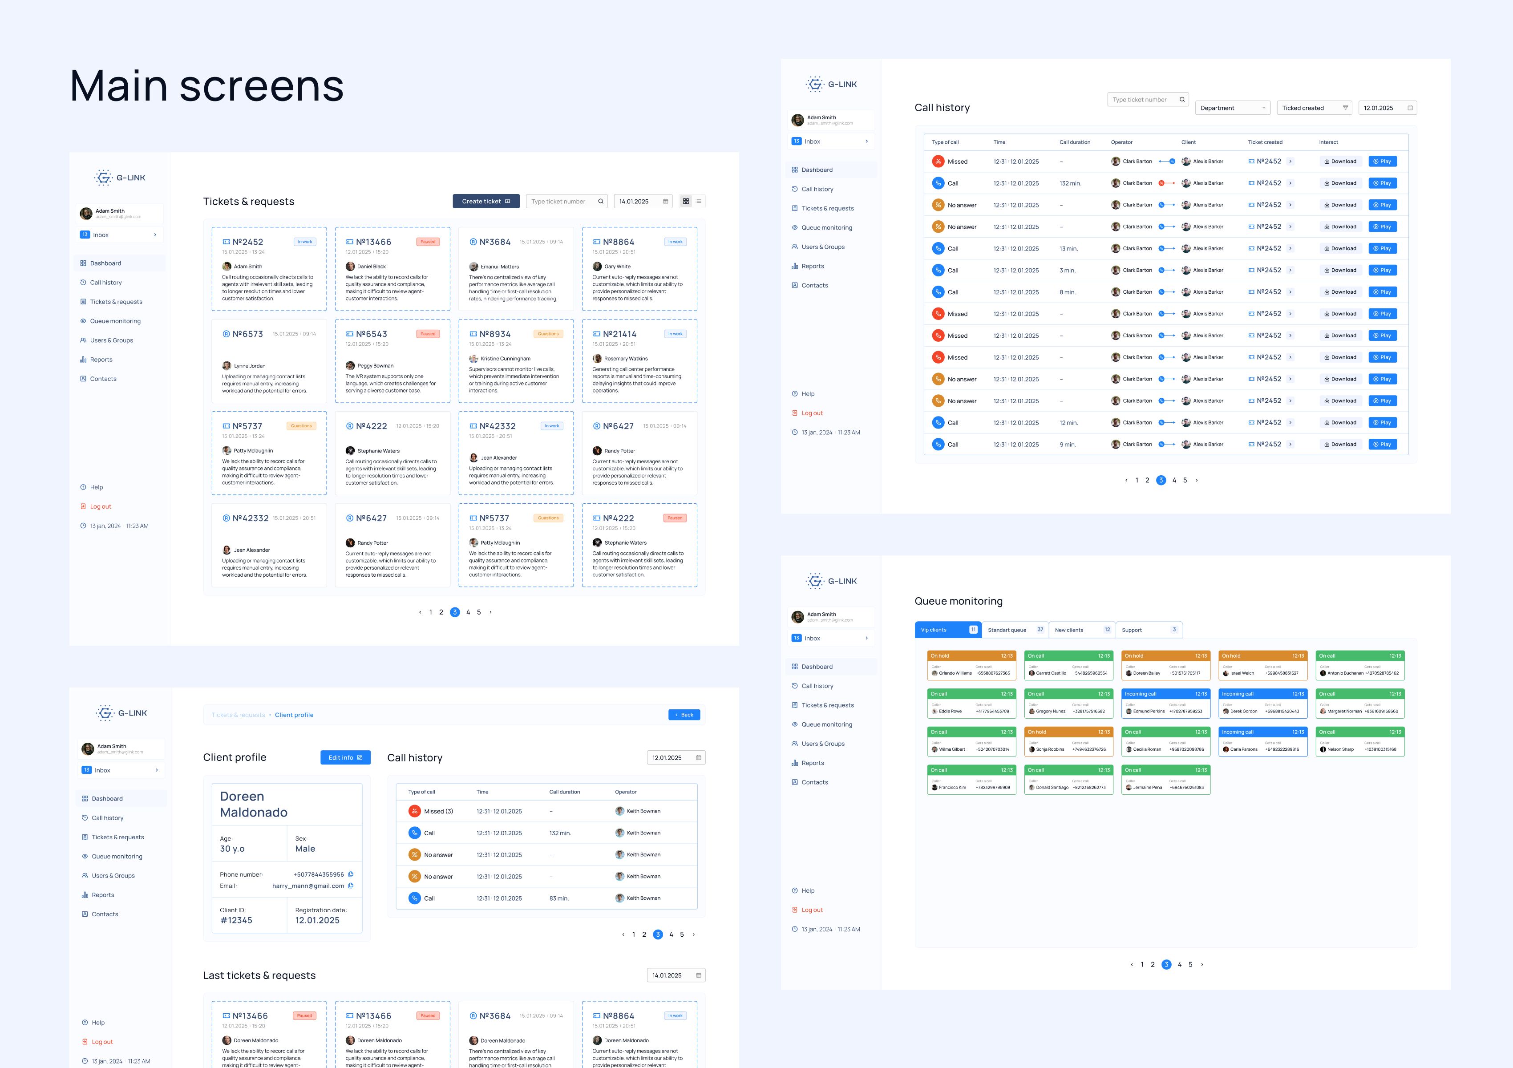Open the Contacts section

point(103,378)
